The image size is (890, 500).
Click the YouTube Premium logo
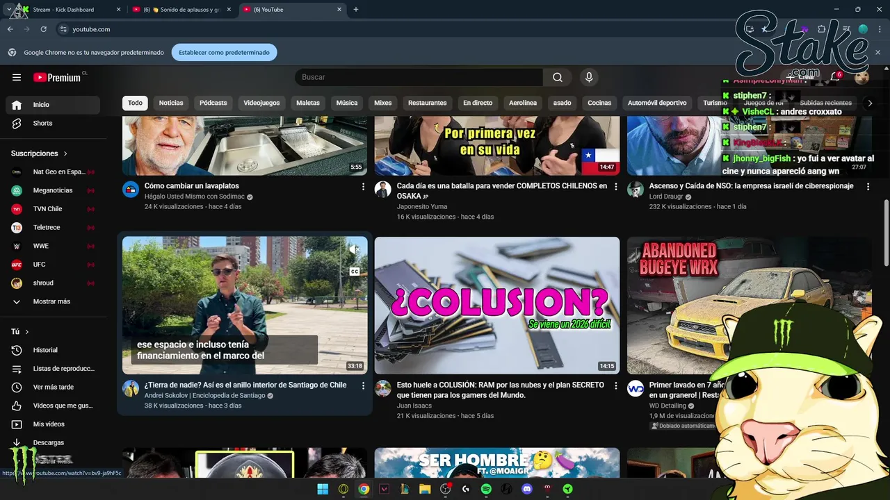(58, 77)
